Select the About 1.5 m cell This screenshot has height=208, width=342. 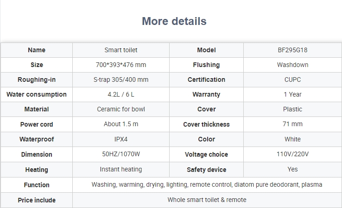pos(121,124)
